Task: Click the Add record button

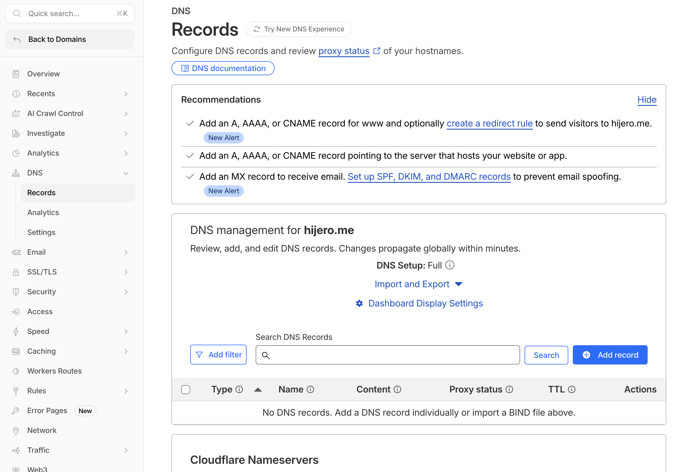Action: click(610, 355)
